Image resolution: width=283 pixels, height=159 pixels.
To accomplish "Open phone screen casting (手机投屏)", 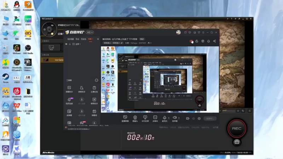I will tap(145, 119).
